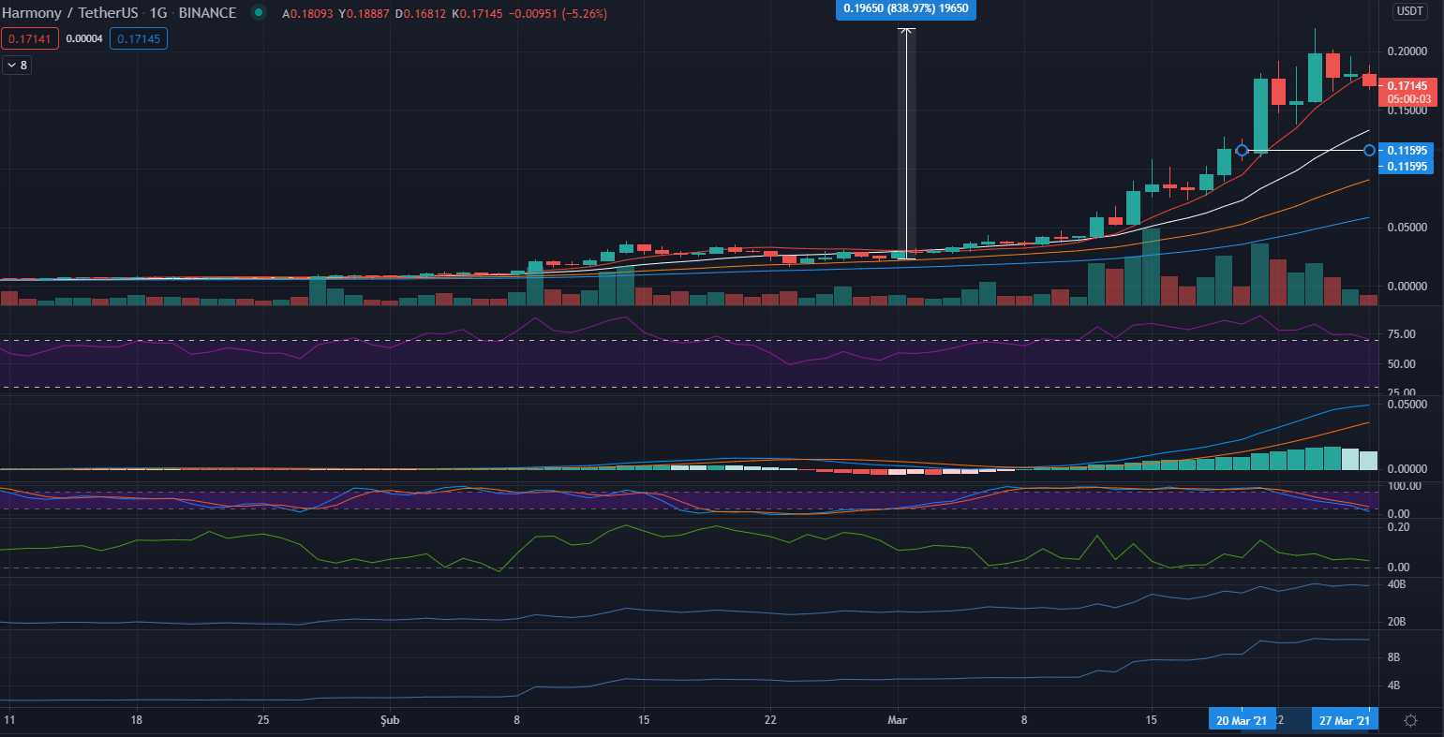Click the red sell price 0.17141
This screenshot has width=1444, height=737.
click(x=31, y=39)
